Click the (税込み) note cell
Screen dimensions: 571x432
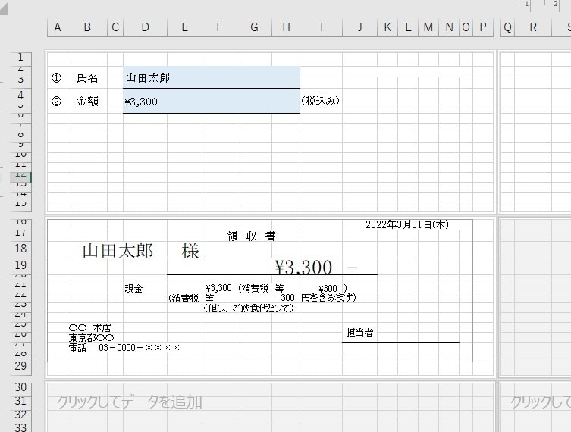pos(320,101)
